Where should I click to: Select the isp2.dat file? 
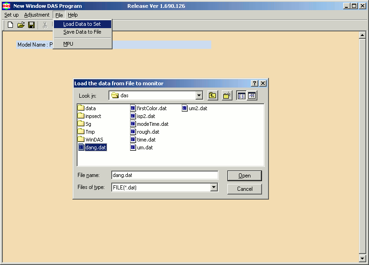click(x=143, y=116)
